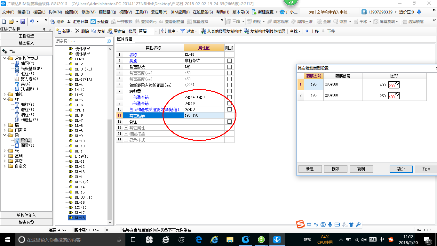Confirm with the 确定 button
Screen dimensions: 437x246
pos(401,169)
